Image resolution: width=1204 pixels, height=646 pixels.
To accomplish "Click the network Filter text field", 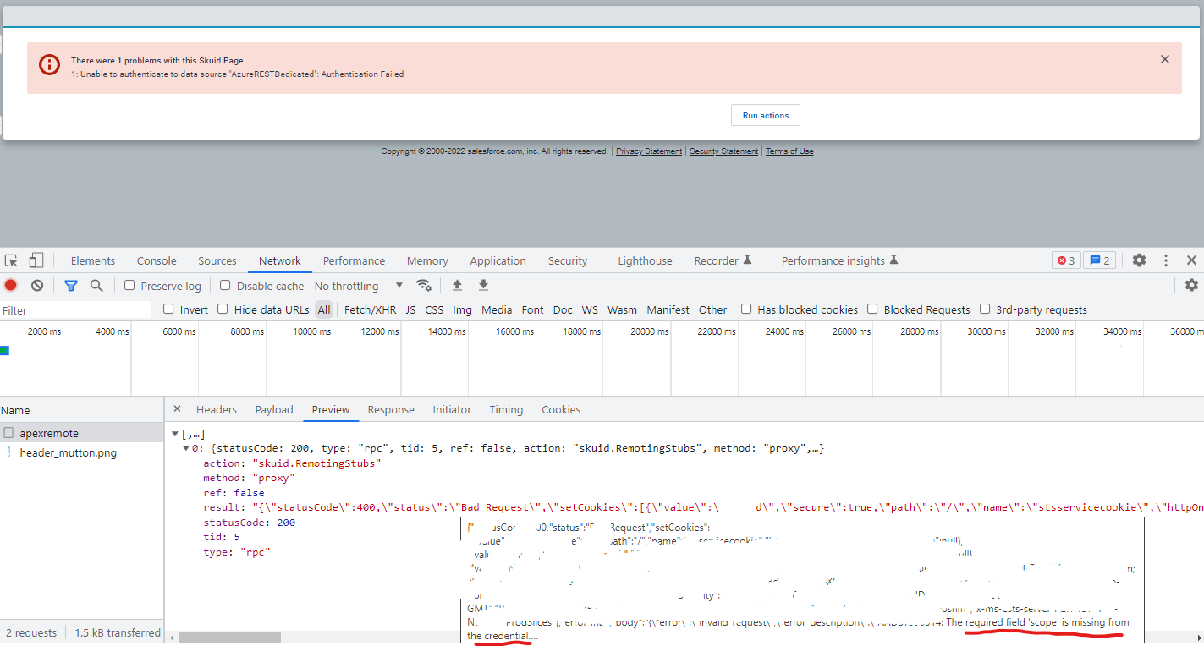I will 76,310.
